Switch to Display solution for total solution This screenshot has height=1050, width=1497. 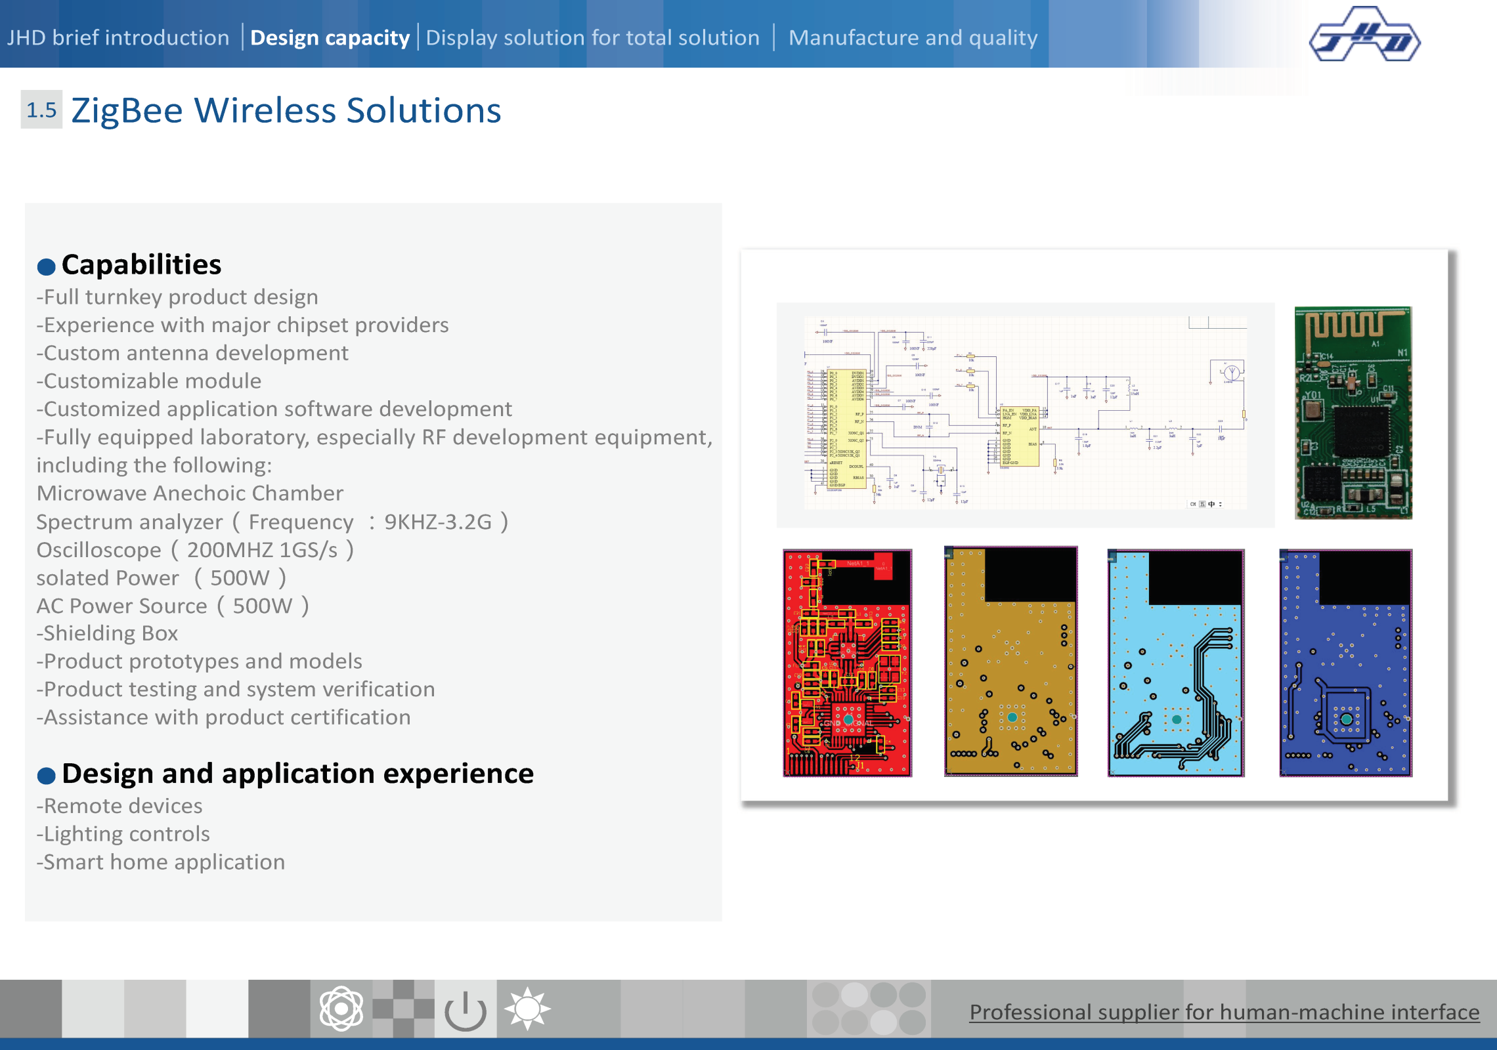[x=592, y=37]
